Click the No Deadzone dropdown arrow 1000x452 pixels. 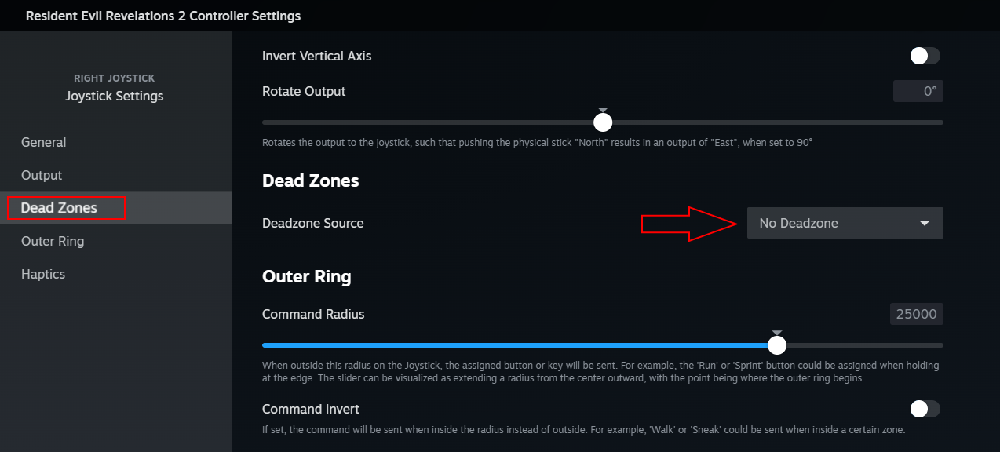925,223
